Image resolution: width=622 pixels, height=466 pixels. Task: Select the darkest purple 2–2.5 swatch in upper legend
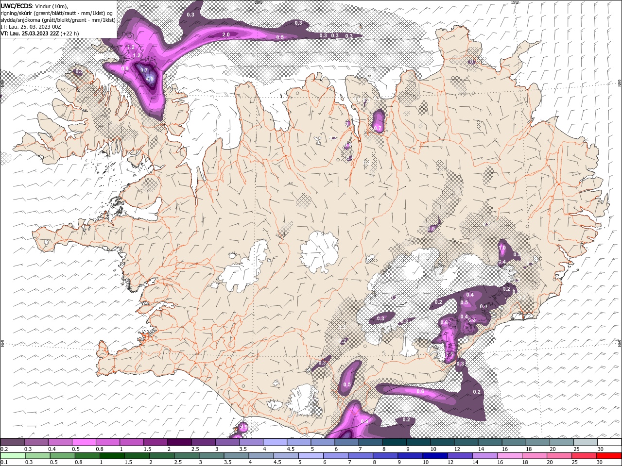click(x=179, y=442)
